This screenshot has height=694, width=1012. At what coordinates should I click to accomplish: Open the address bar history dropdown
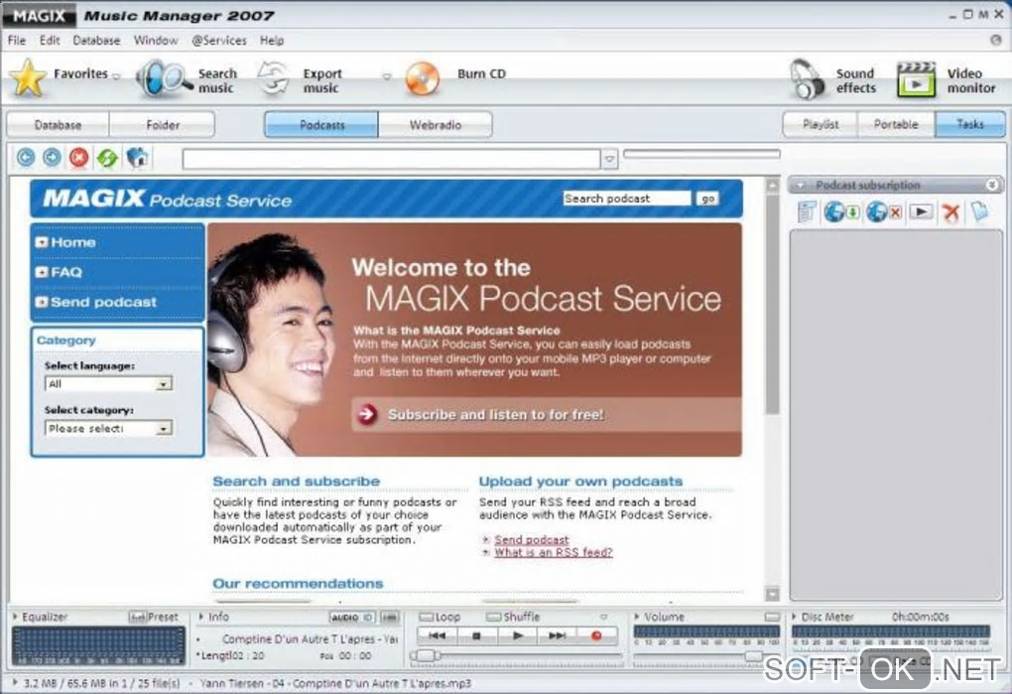(x=609, y=159)
